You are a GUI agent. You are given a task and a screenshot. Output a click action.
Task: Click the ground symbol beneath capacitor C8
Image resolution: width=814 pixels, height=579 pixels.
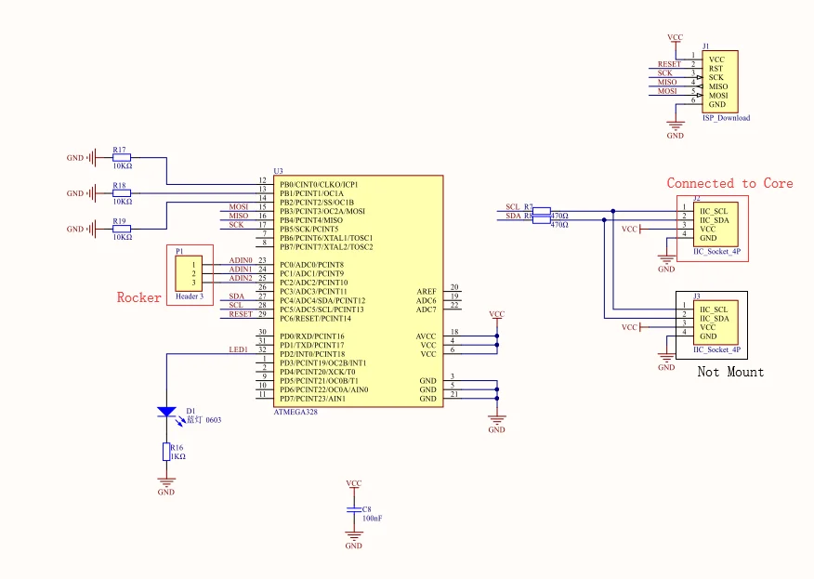(353, 536)
